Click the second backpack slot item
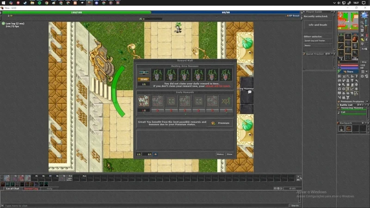The height and width of the screenshot is (208, 370). pos(349,128)
